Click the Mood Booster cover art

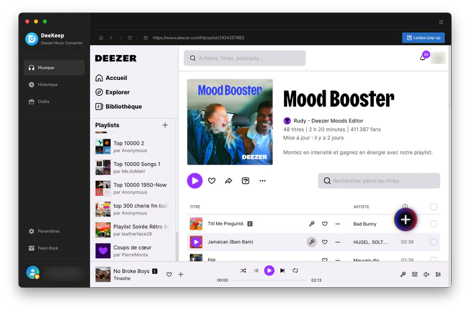[230, 122]
